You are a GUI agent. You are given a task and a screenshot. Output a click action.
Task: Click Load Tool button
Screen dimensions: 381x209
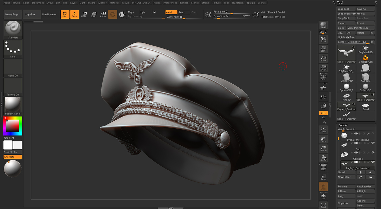346,9
